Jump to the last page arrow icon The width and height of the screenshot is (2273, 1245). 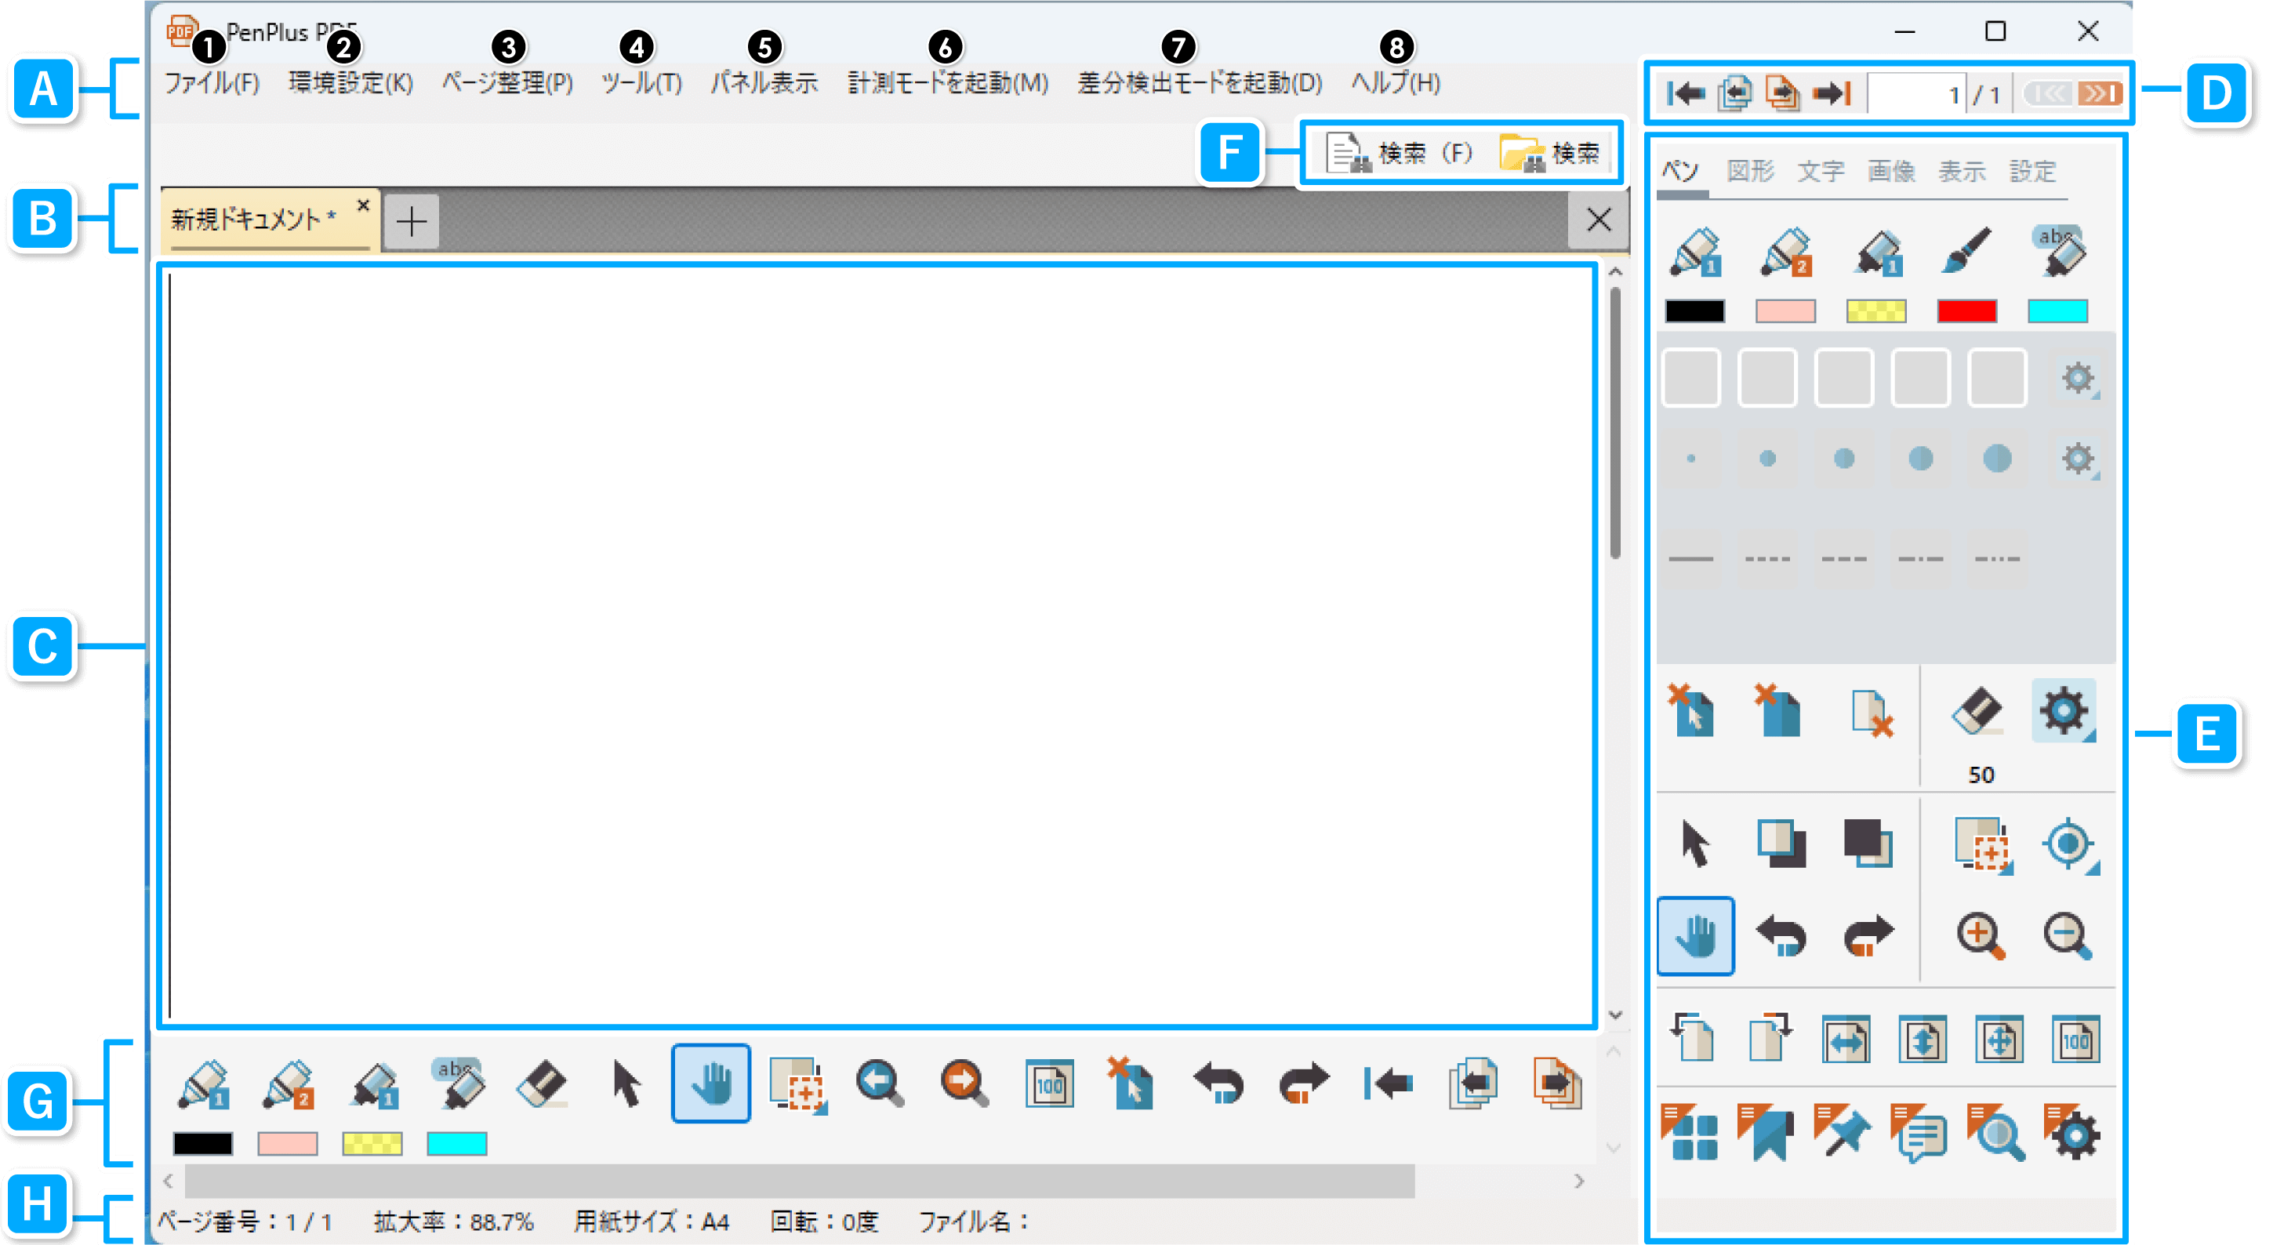tap(1832, 93)
